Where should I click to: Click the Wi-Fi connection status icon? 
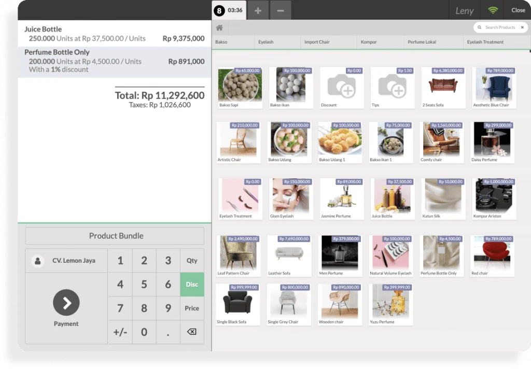pos(492,10)
